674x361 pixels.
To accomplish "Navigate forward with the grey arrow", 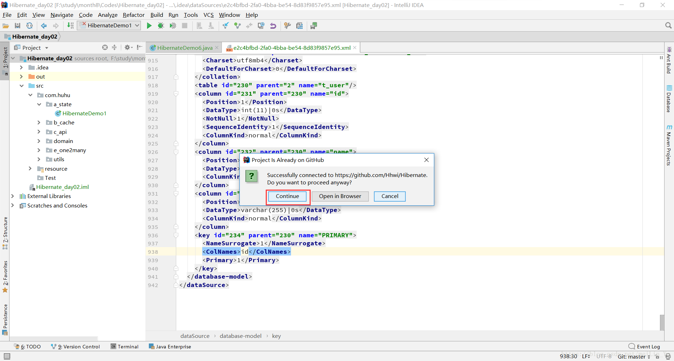I will [x=56, y=26].
